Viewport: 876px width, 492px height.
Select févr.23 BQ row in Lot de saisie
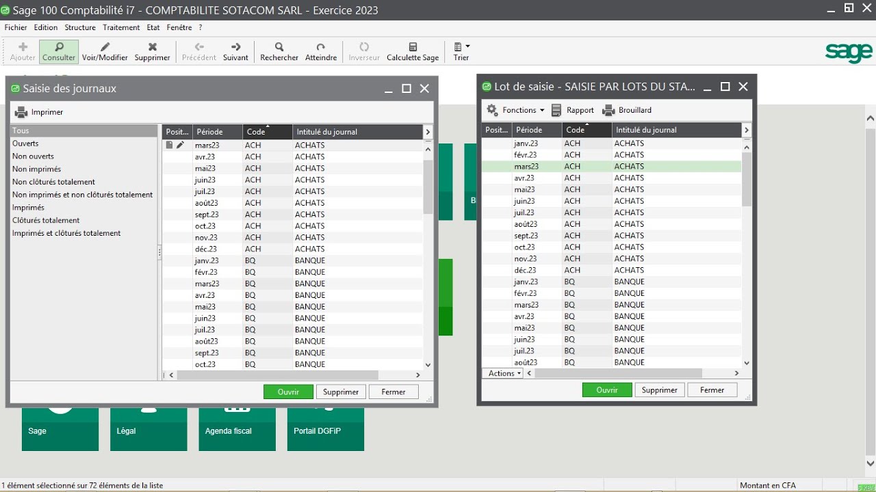[x=612, y=293]
